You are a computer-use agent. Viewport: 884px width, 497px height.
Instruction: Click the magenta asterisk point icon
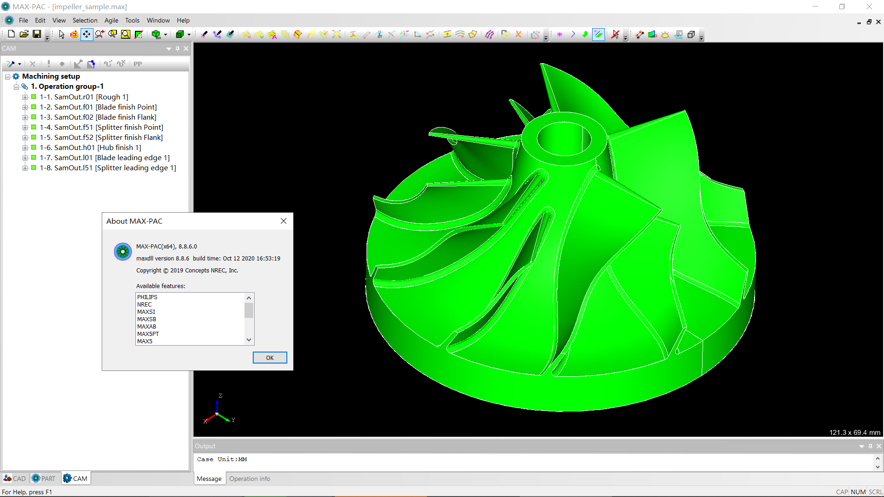[x=560, y=35]
